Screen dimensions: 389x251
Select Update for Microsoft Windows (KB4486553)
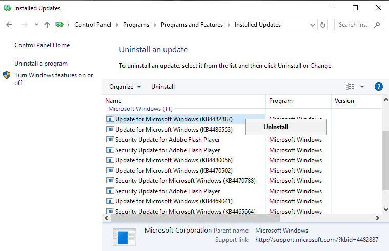[174, 130]
